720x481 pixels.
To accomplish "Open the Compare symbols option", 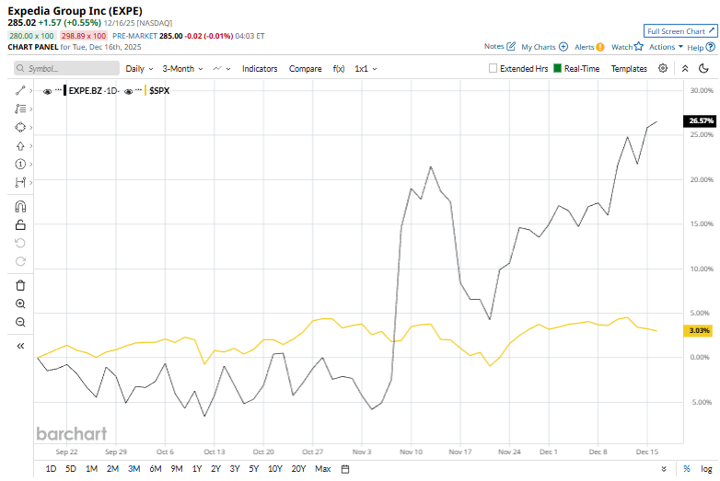I will tap(305, 69).
